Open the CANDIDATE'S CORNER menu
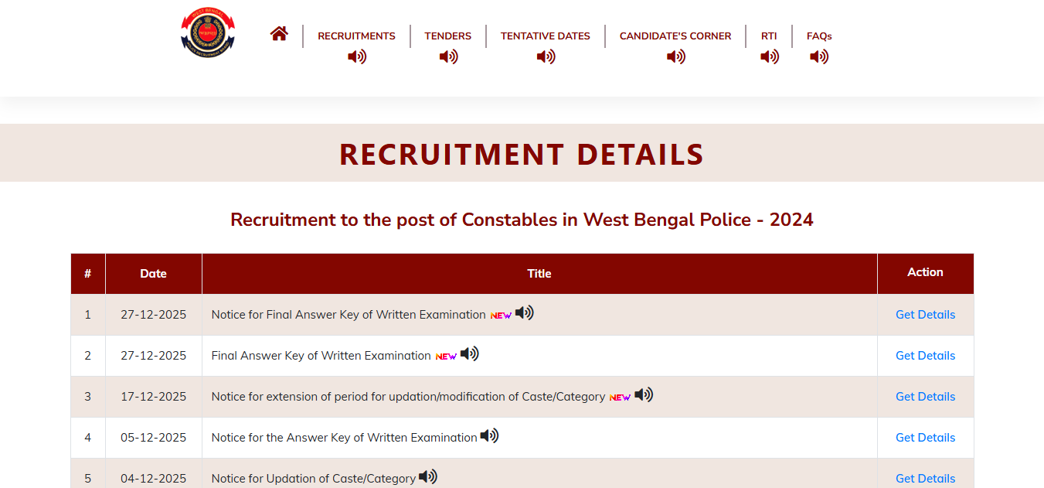Image resolution: width=1044 pixels, height=488 pixels. [675, 36]
